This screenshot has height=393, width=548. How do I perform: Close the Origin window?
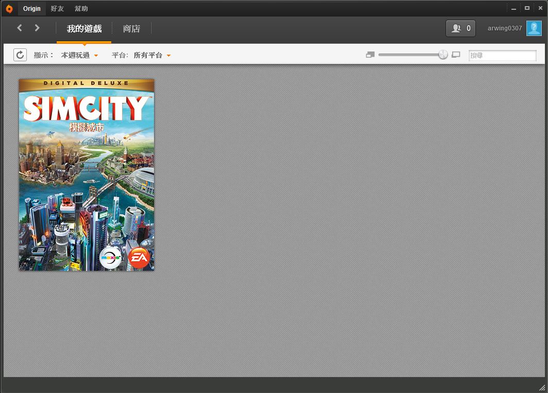540,8
